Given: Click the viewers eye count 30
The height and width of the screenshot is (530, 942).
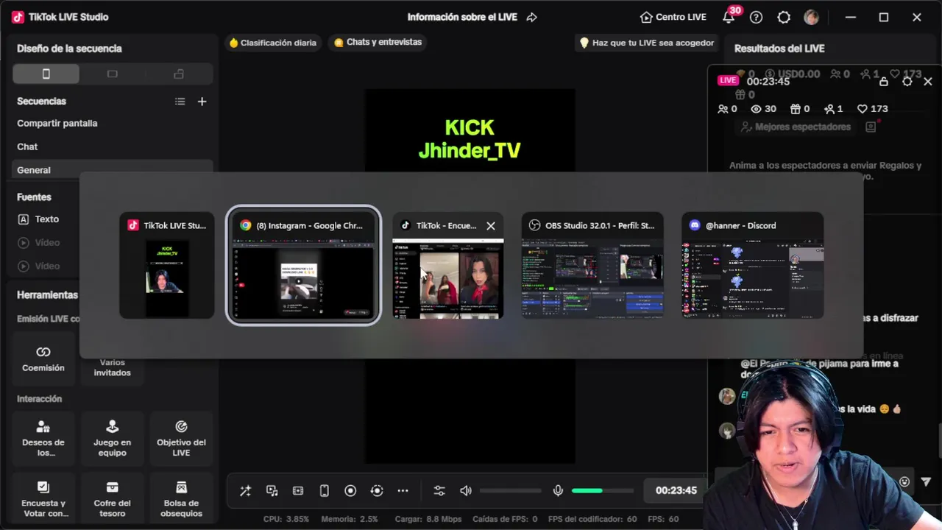Looking at the screenshot, I should [x=763, y=108].
